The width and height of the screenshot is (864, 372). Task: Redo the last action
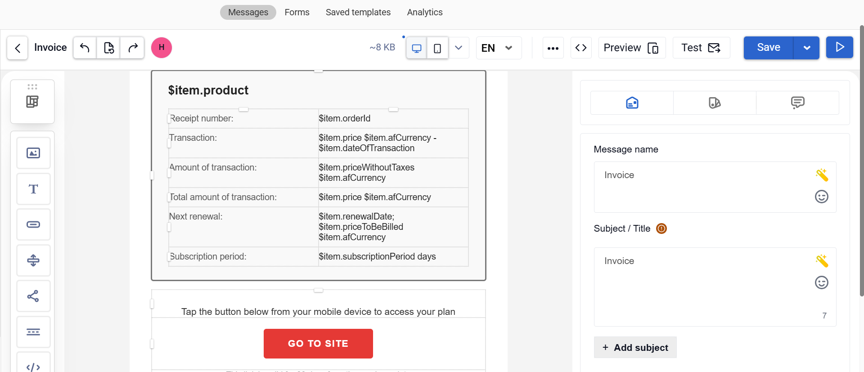(x=132, y=48)
